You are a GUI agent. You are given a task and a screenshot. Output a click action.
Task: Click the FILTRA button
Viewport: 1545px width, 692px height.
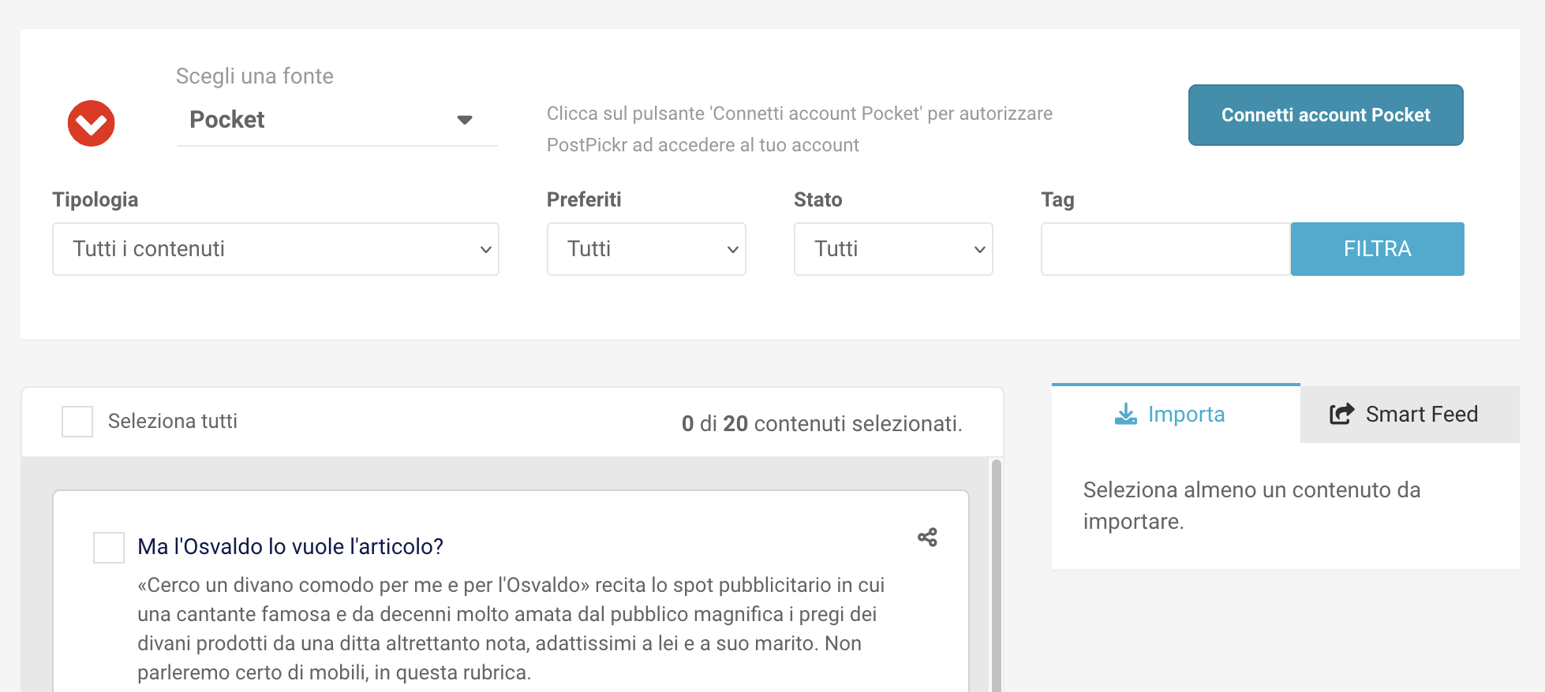tap(1377, 249)
